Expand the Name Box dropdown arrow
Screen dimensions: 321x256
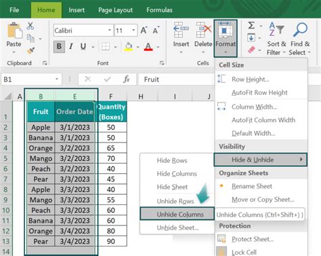tap(57, 79)
